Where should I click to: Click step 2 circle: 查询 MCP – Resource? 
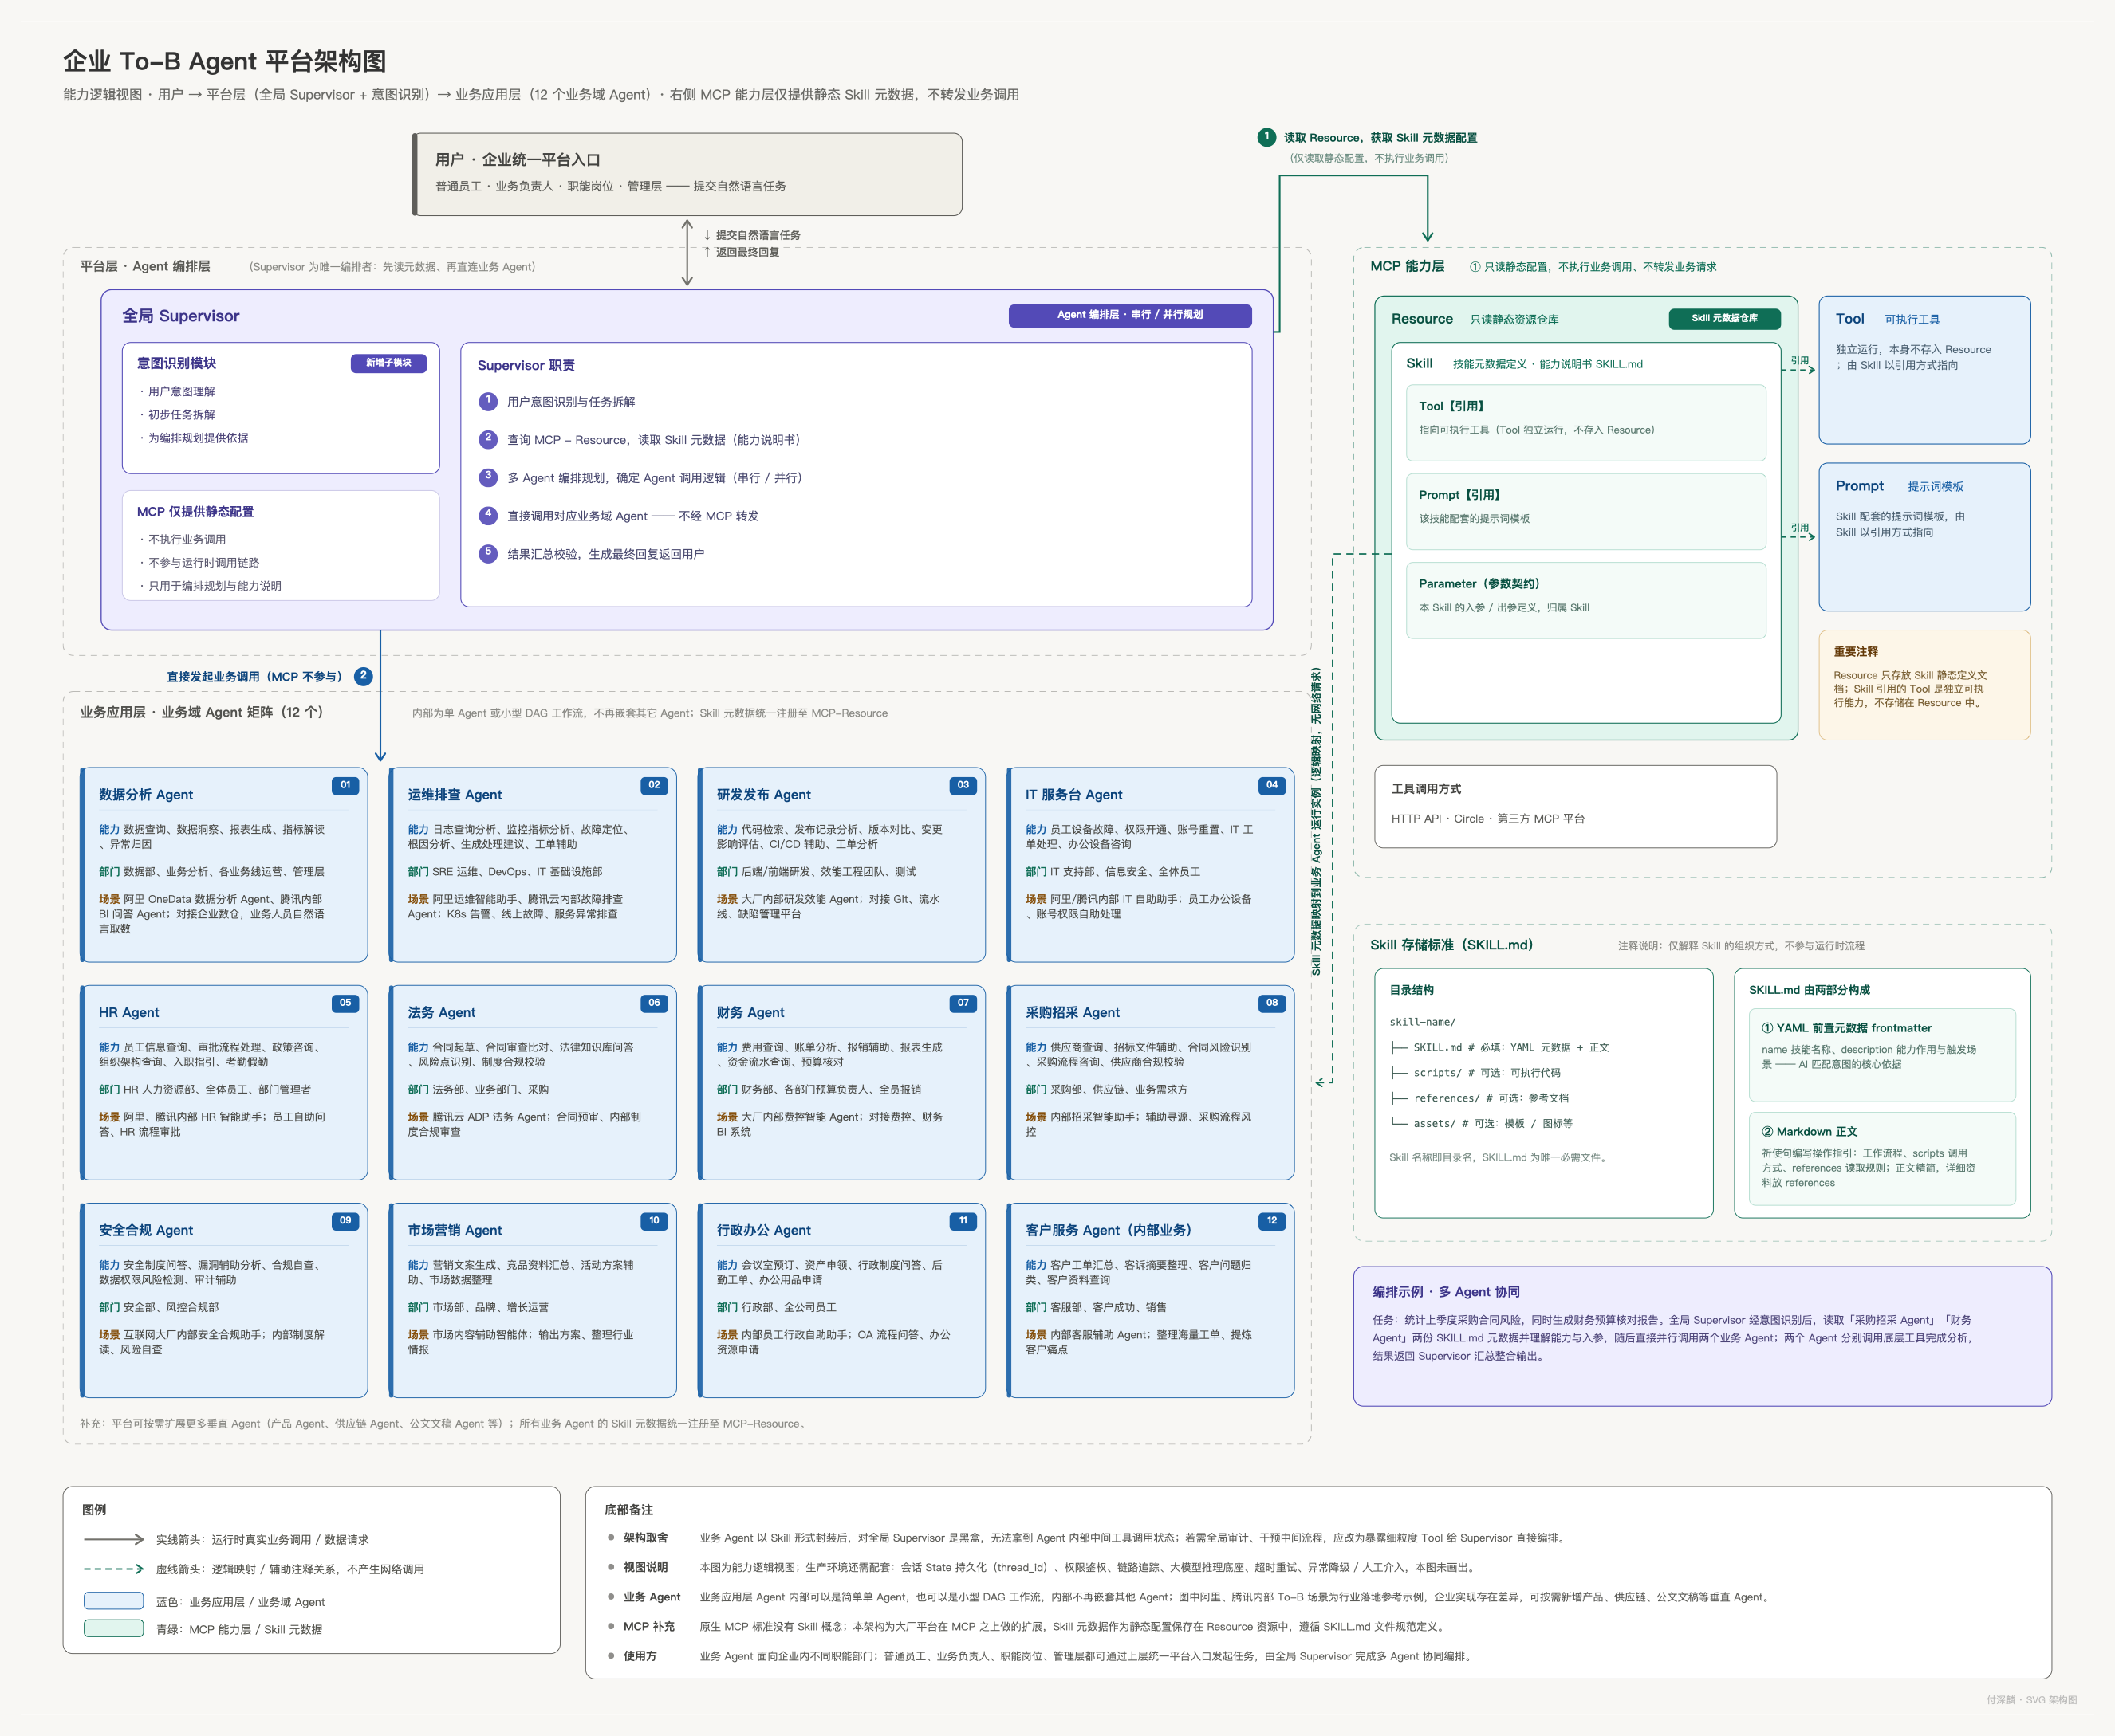coord(488,440)
